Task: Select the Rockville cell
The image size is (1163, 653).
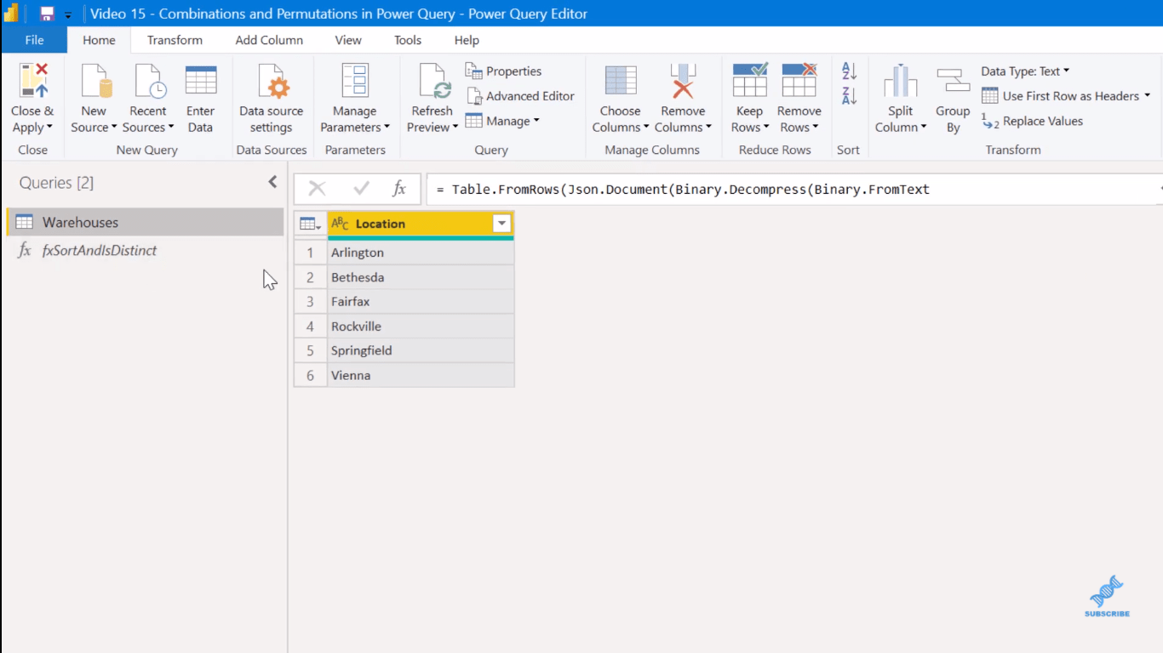Action: click(x=421, y=326)
